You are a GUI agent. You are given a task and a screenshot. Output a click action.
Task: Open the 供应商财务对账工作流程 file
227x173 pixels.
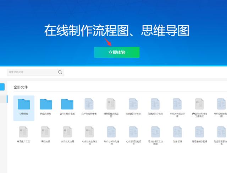click(199, 104)
